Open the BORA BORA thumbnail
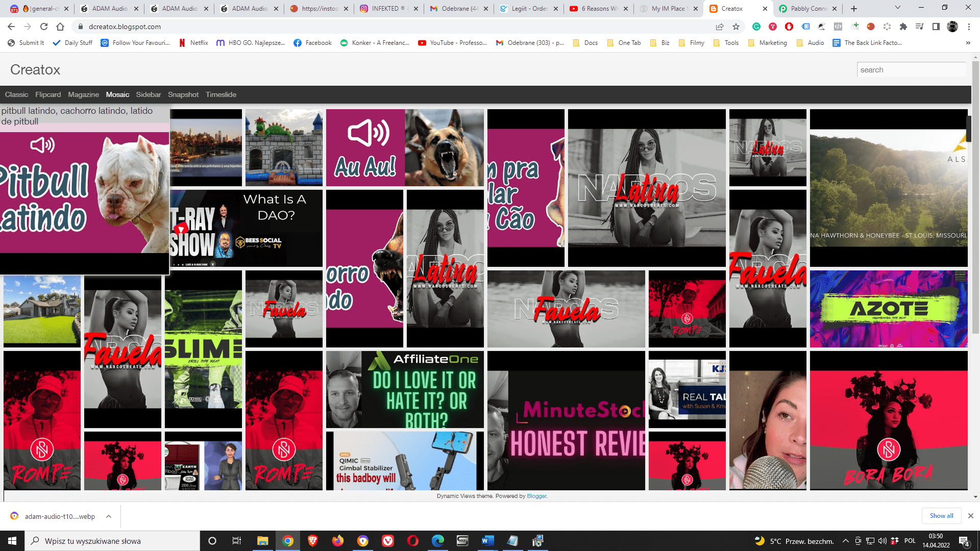Image resolution: width=980 pixels, height=551 pixels. click(889, 420)
